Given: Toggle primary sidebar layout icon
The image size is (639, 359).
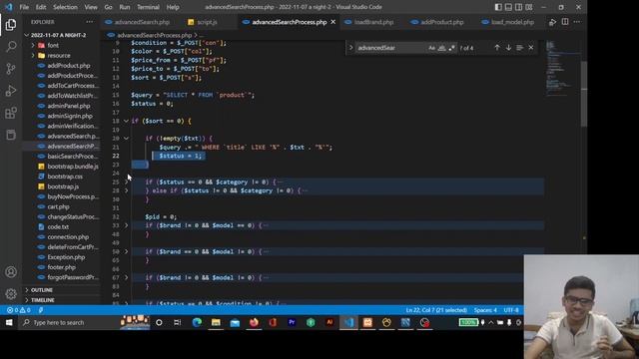Looking at the screenshot, I should [x=498, y=7].
